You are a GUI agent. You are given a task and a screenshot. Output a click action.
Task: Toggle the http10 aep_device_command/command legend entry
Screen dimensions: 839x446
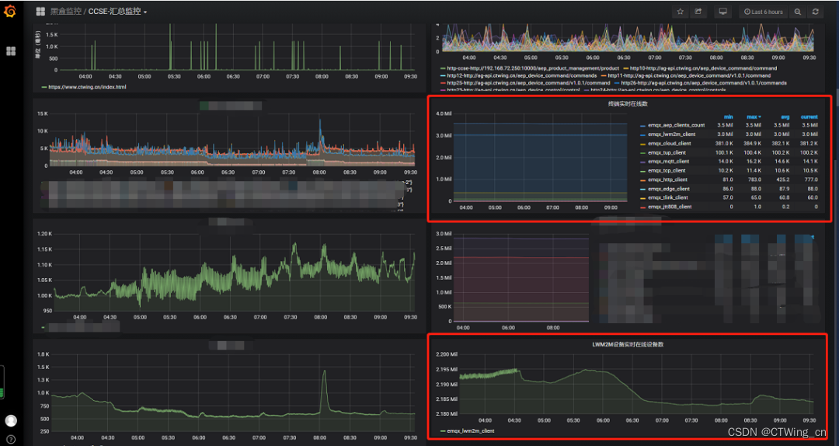[x=703, y=68]
